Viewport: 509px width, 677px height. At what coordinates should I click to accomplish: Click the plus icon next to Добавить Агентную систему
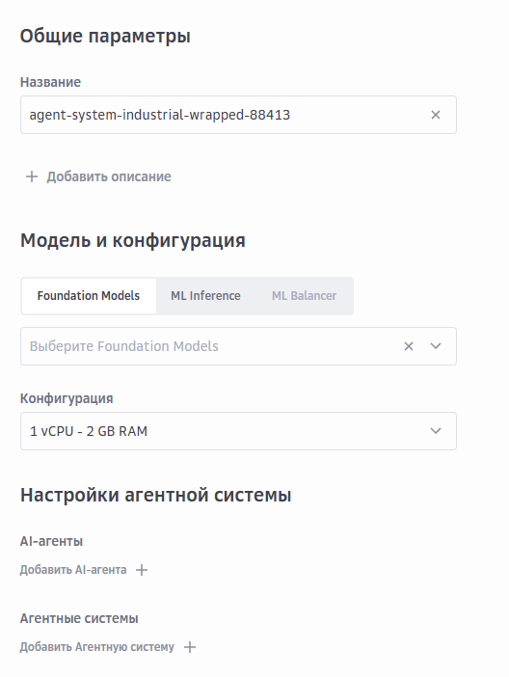point(190,647)
